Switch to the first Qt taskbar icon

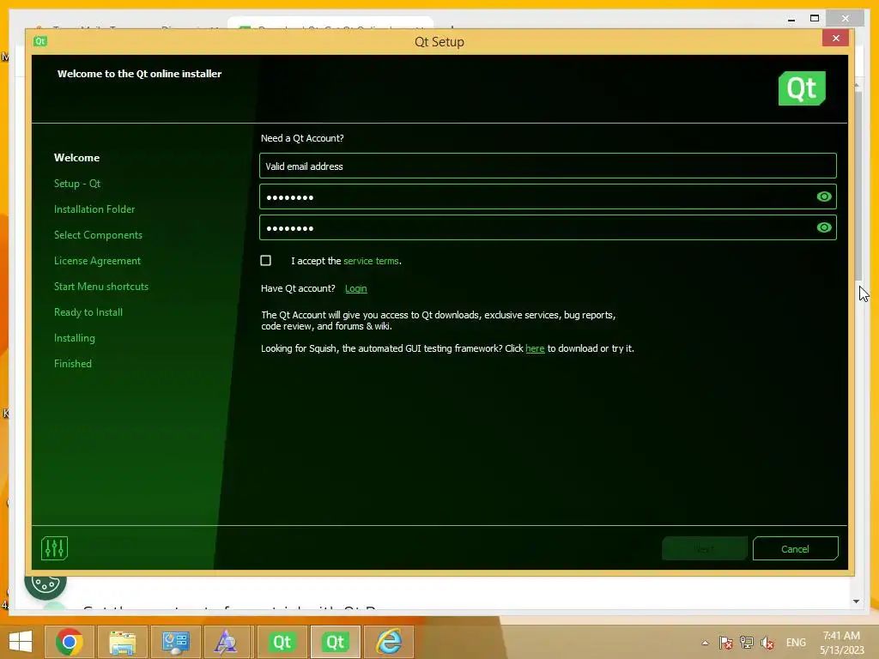(282, 642)
